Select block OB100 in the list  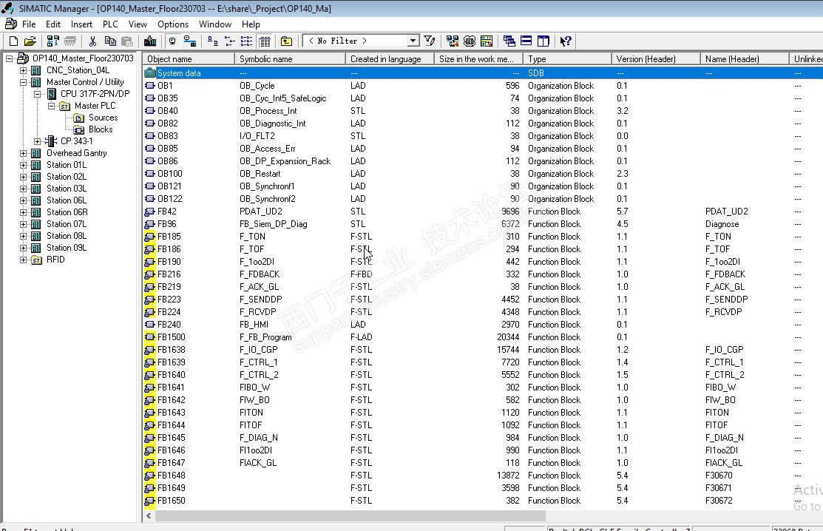tap(169, 174)
